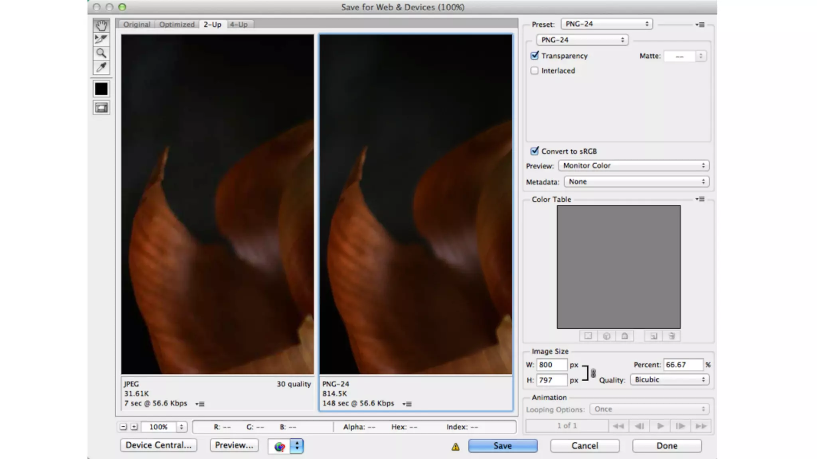Enable the Interlaced checkbox

coord(535,71)
